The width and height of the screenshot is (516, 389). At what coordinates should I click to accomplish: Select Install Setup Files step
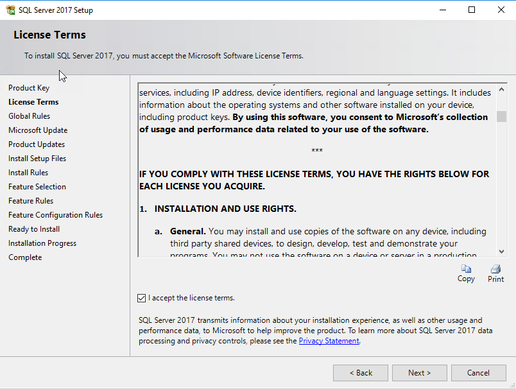37,159
